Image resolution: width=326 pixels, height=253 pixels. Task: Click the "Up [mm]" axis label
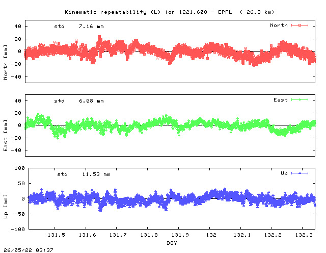(x=6, y=207)
